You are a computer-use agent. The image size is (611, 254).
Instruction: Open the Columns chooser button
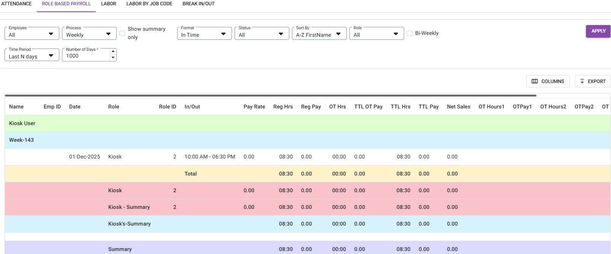(x=548, y=81)
